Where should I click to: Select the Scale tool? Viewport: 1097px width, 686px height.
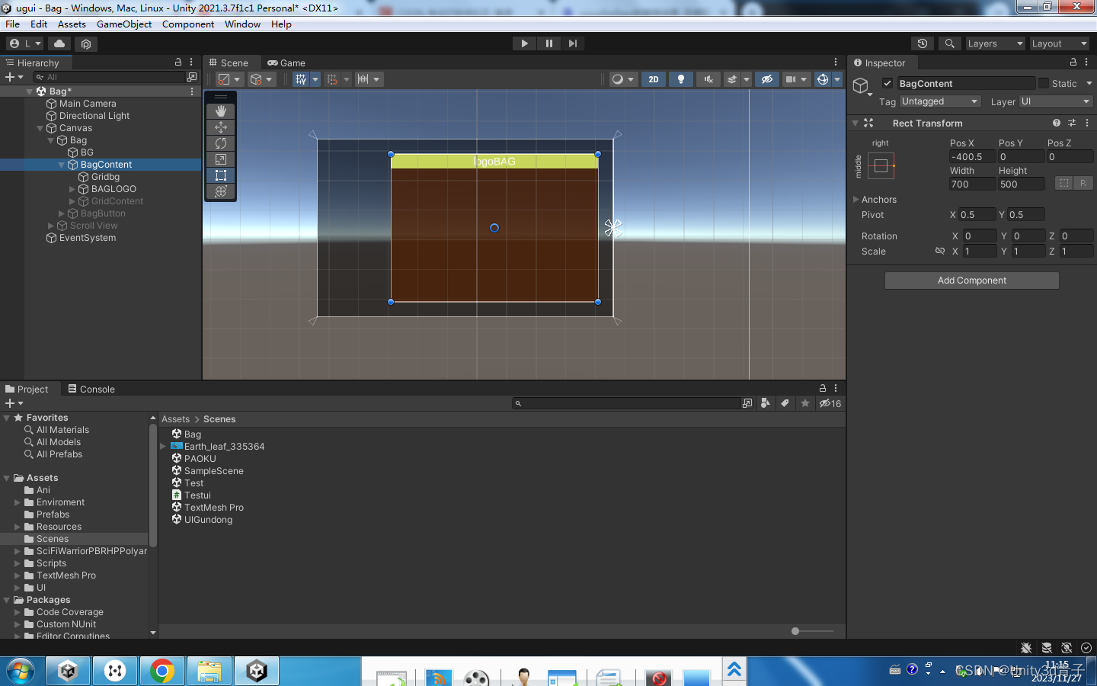pos(221,159)
